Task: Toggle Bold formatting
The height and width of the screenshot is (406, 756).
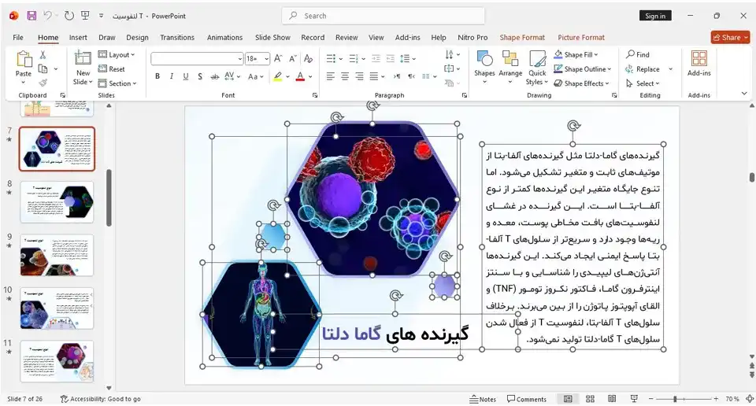Action: (157, 76)
